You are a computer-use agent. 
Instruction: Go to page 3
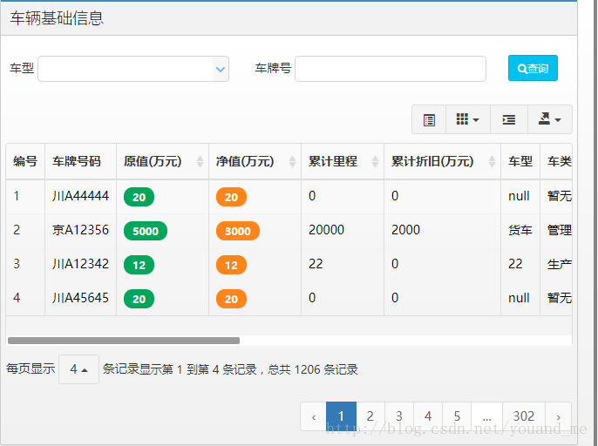pos(399,416)
